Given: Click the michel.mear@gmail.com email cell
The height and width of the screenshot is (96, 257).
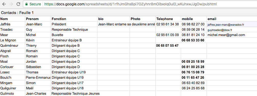Looking at the screenshot, I should pos(232,35).
